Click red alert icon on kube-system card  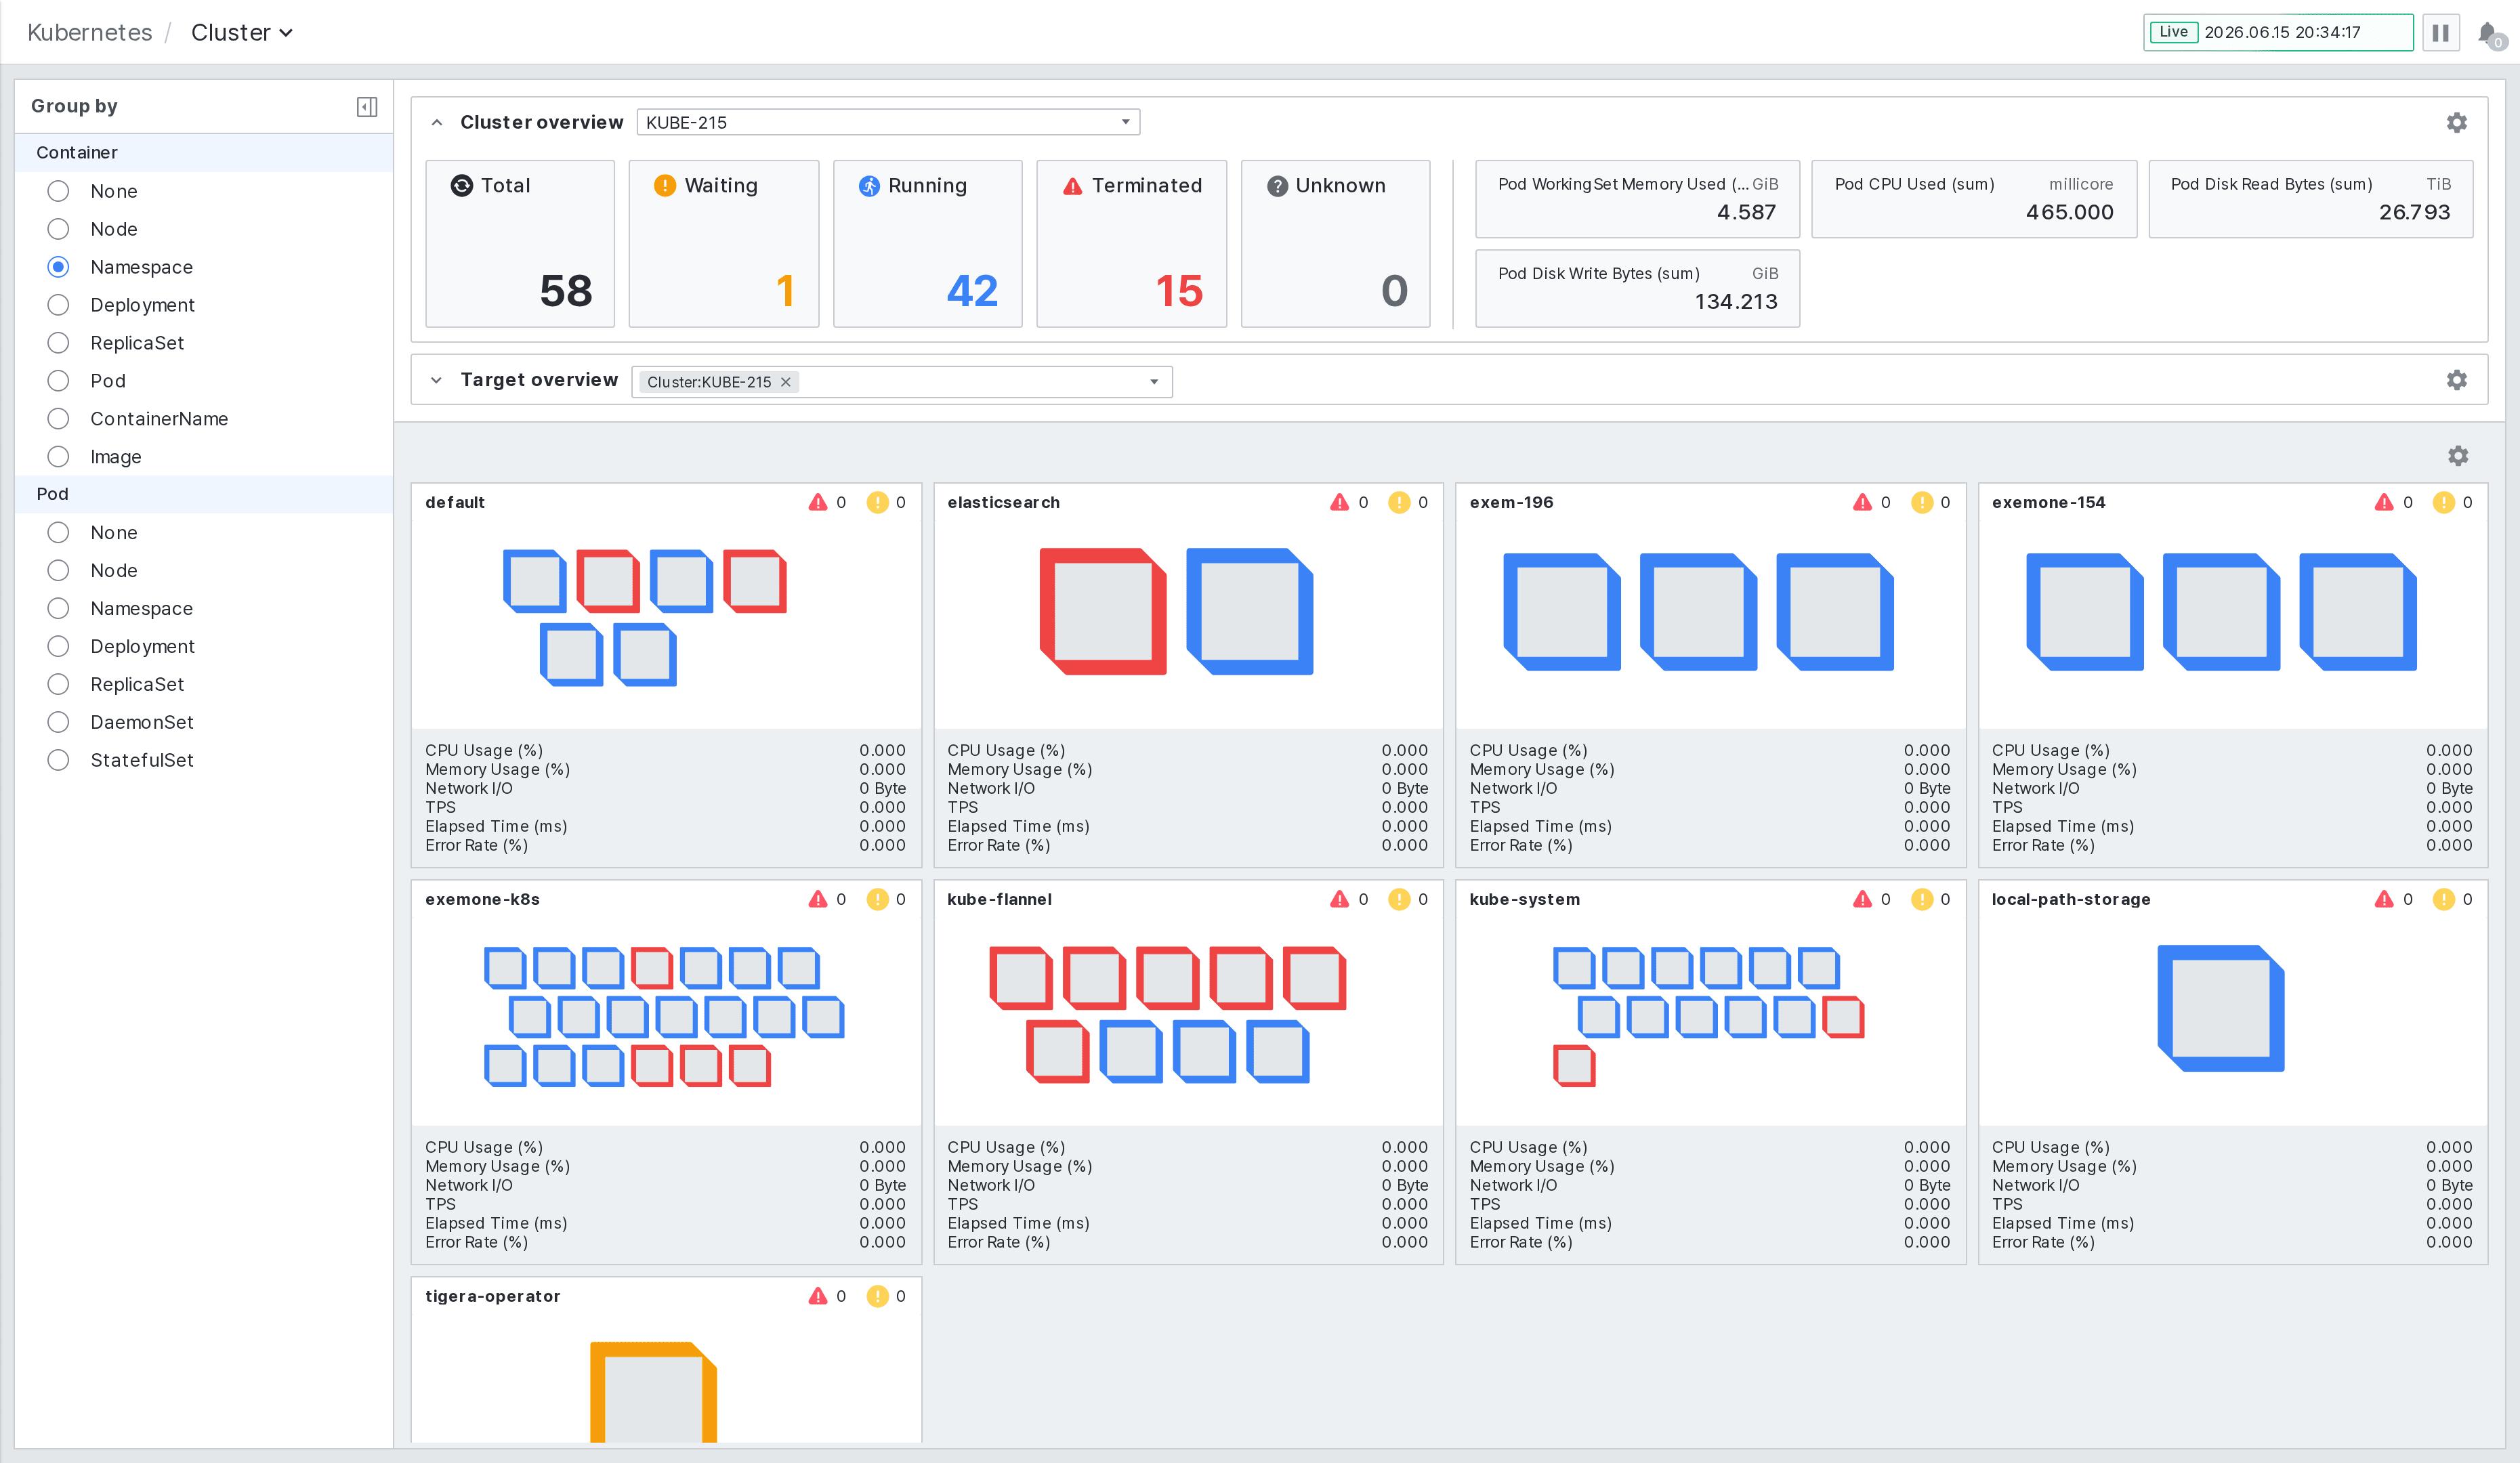pos(1862,899)
